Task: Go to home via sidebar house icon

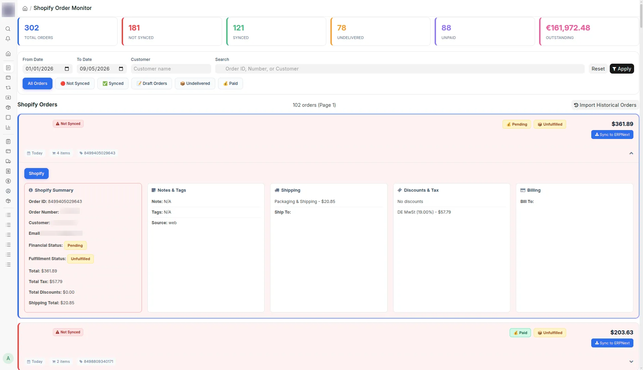Action: click(8, 54)
